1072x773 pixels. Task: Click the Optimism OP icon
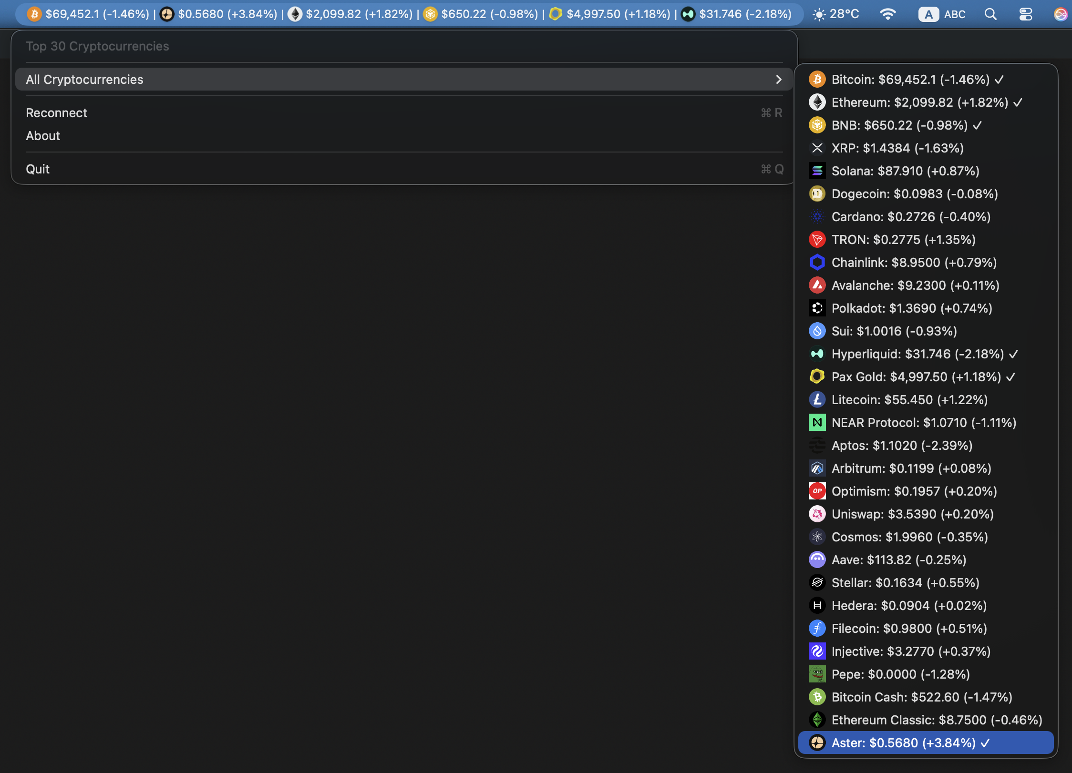tap(817, 491)
